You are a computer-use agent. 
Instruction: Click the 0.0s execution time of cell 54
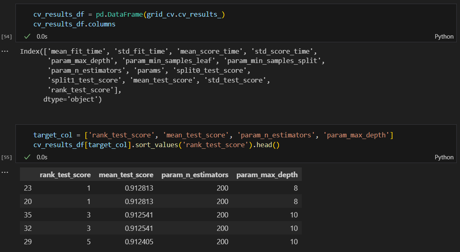pos(42,36)
